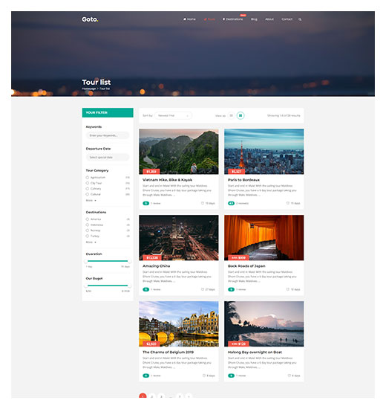Click the search magnifier icon in header
This screenshot has width=386, height=409.
[300, 19]
